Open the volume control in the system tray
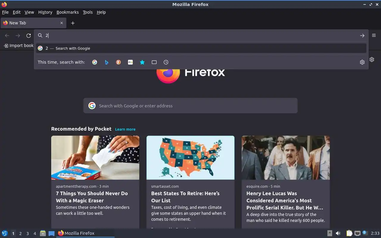381x238 pixels. [338, 233]
